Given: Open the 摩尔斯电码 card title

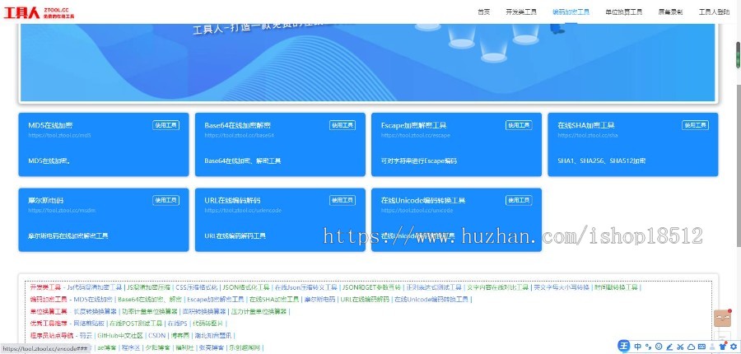Looking at the screenshot, I should tap(46, 200).
